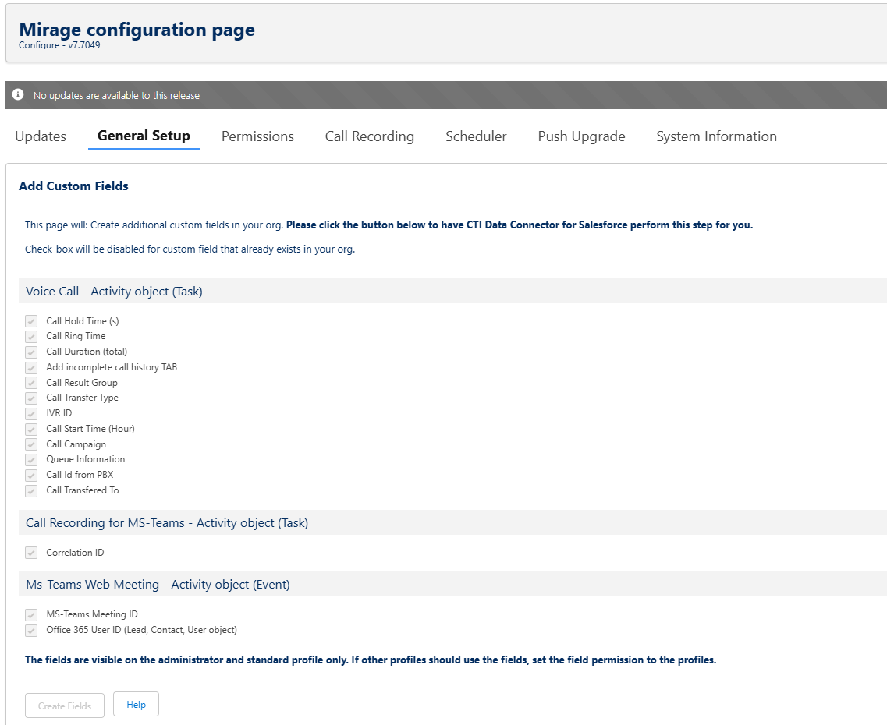The width and height of the screenshot is (887, 725).
Task: Select the General Setup tab
Action: coord(144,136)
